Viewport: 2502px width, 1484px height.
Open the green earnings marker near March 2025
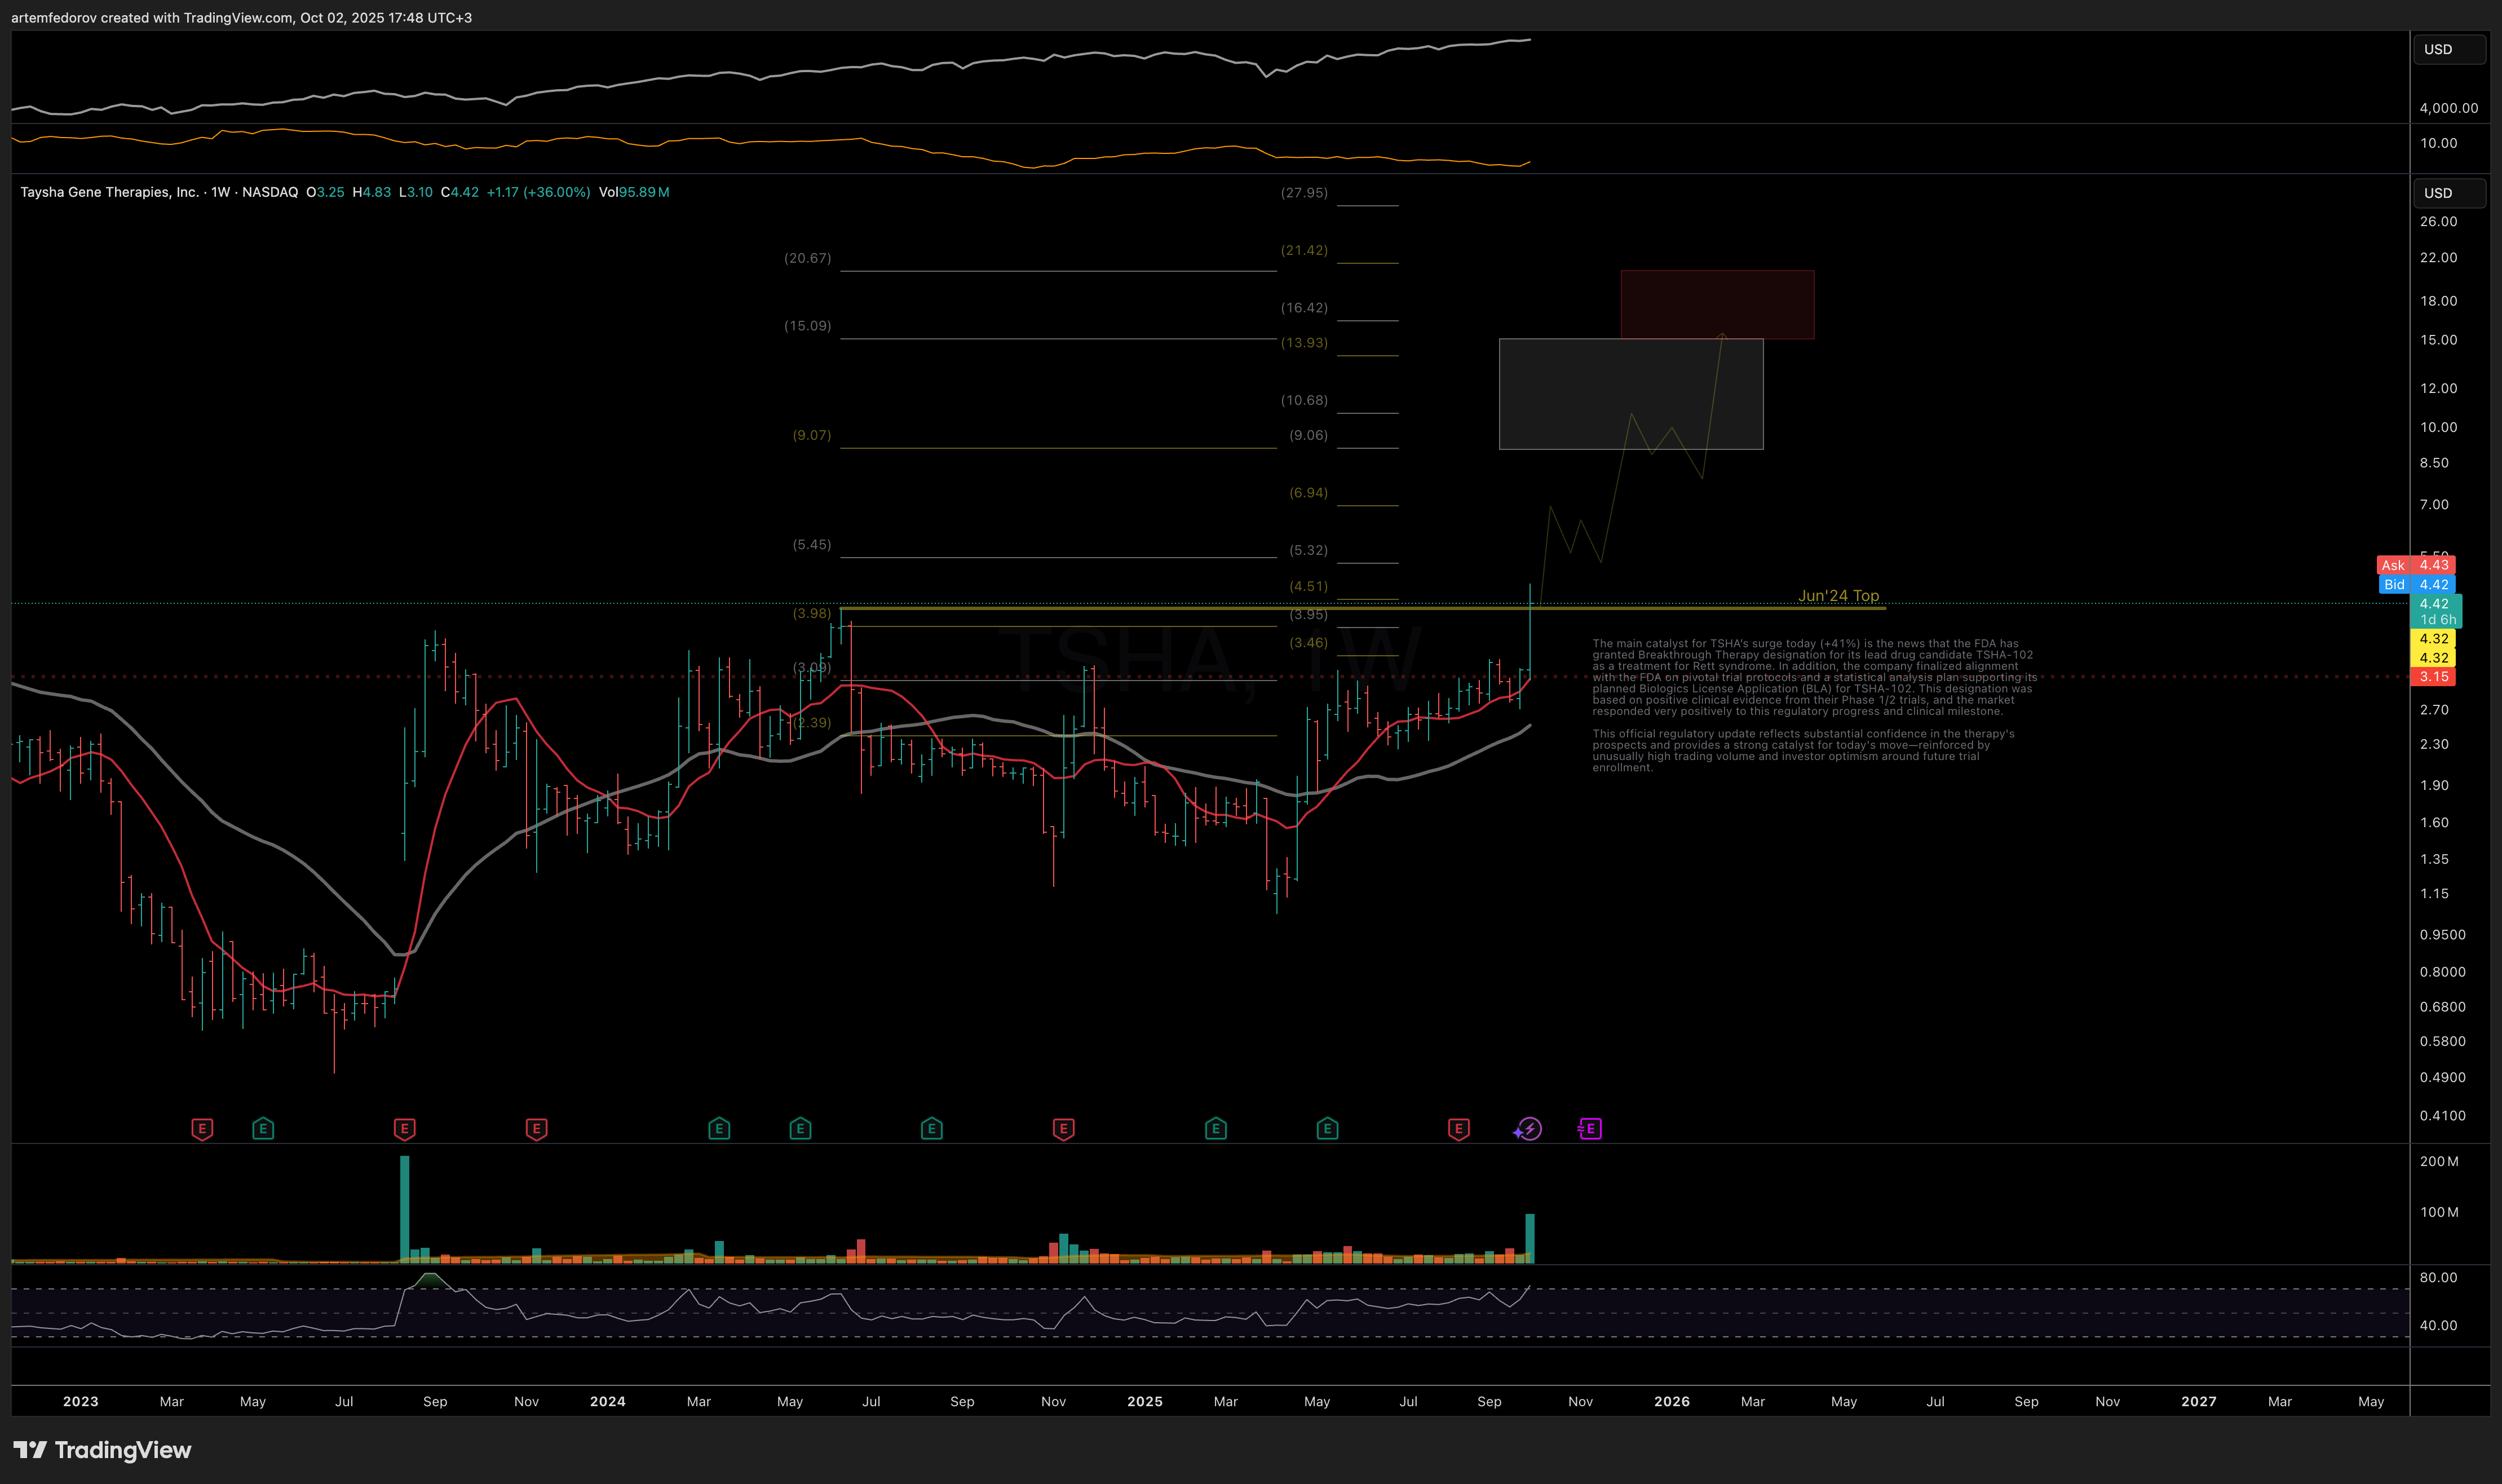pyautogui.click(x=1215, y=1129)
